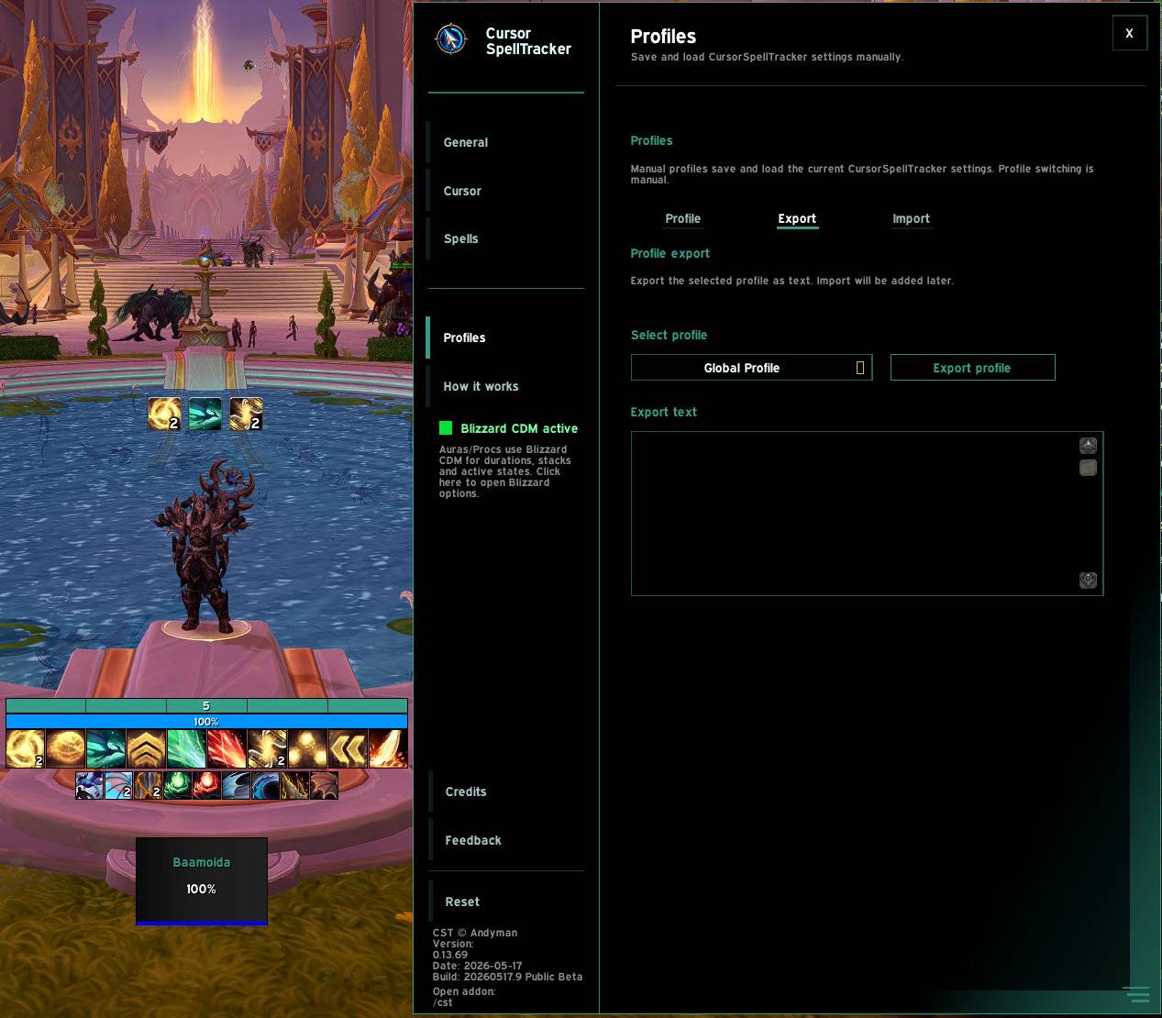This screenshot has width=1162, height=1018.
Task: Click the grey-blue wing spell icon
Action: (237, 785)
